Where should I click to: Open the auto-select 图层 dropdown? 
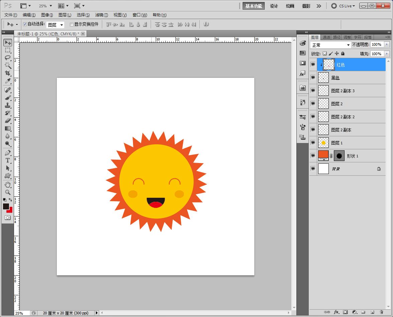tap(55, 25)
